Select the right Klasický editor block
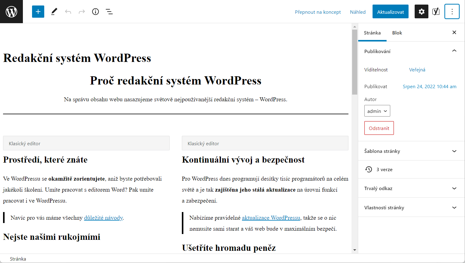The height and width of the screenshot is (263, 465). [265, 143]
